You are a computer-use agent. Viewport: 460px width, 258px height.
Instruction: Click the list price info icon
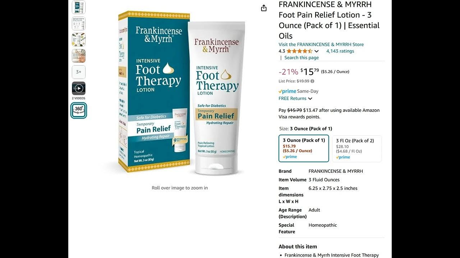click(312, 81)
